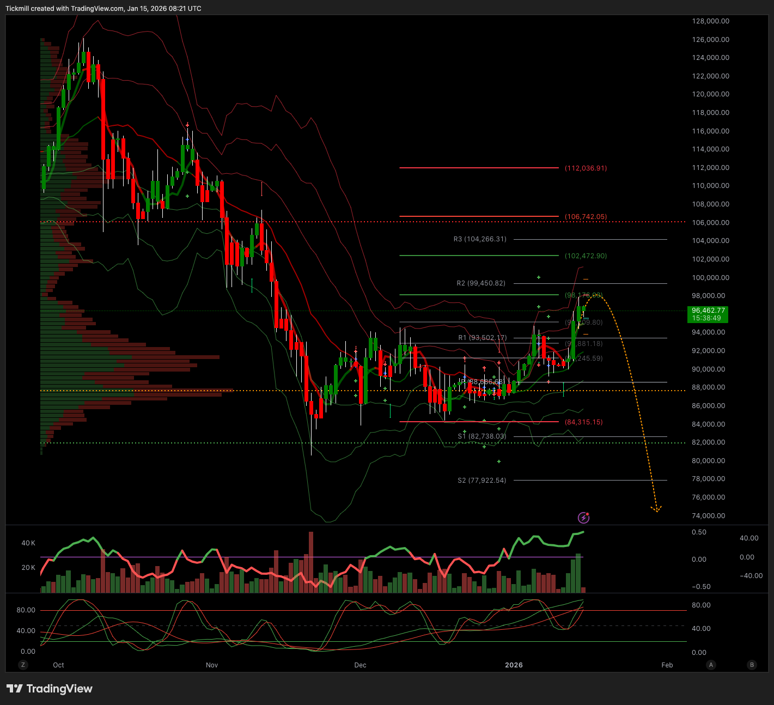Click the green 102,472.90 level label
Screen dimensions: 774x705
586,256
